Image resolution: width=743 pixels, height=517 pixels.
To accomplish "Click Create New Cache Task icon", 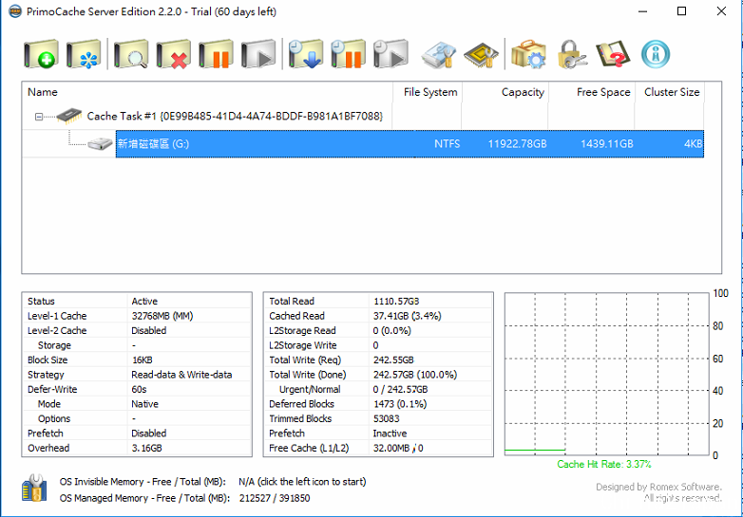I will click(41, 54).
